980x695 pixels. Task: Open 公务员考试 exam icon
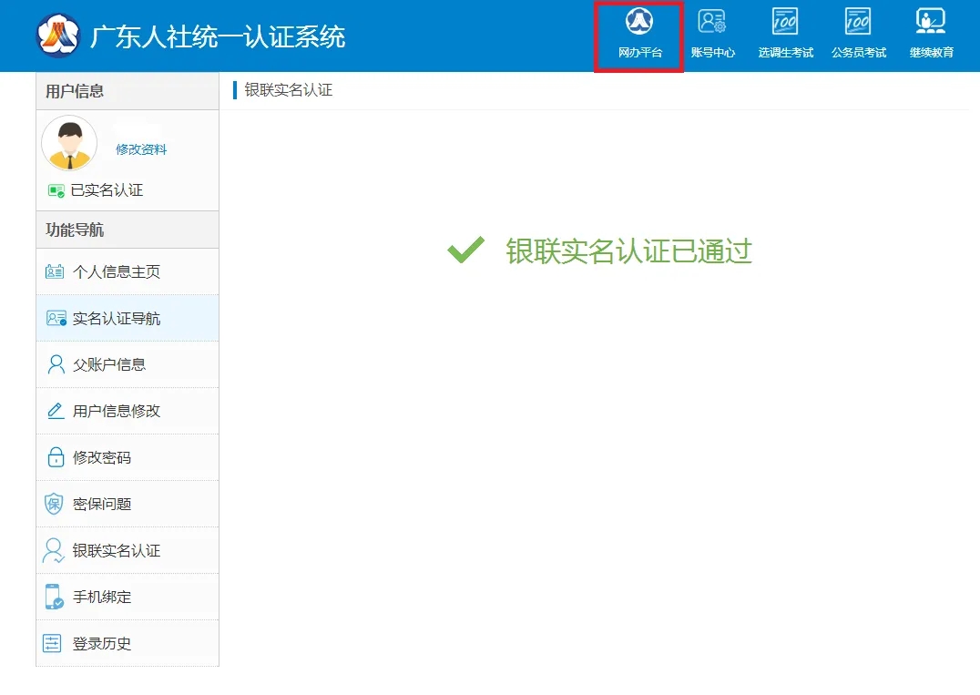click(858, 21)
